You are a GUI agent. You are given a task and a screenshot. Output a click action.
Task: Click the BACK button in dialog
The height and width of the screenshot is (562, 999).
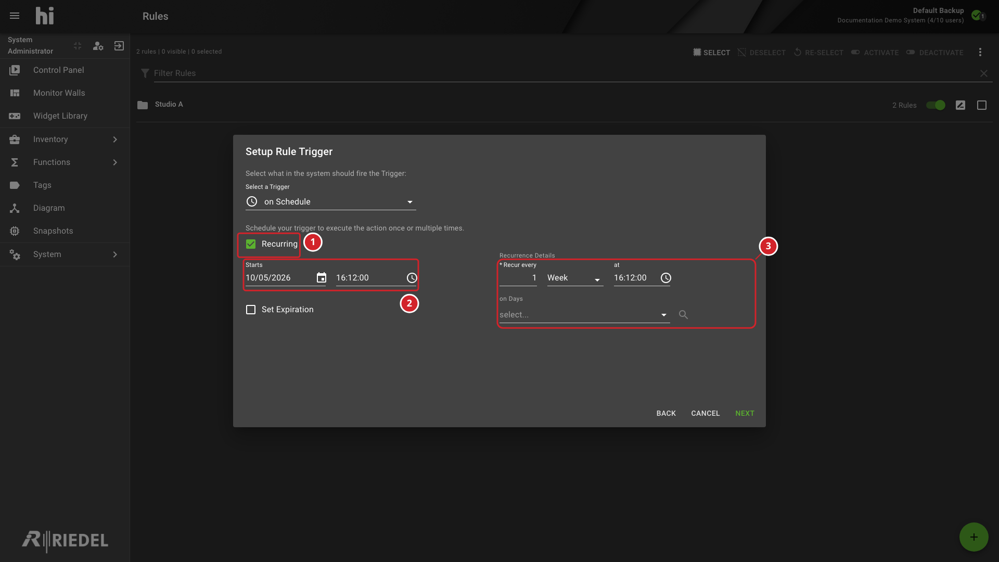[x=666, y=413]
